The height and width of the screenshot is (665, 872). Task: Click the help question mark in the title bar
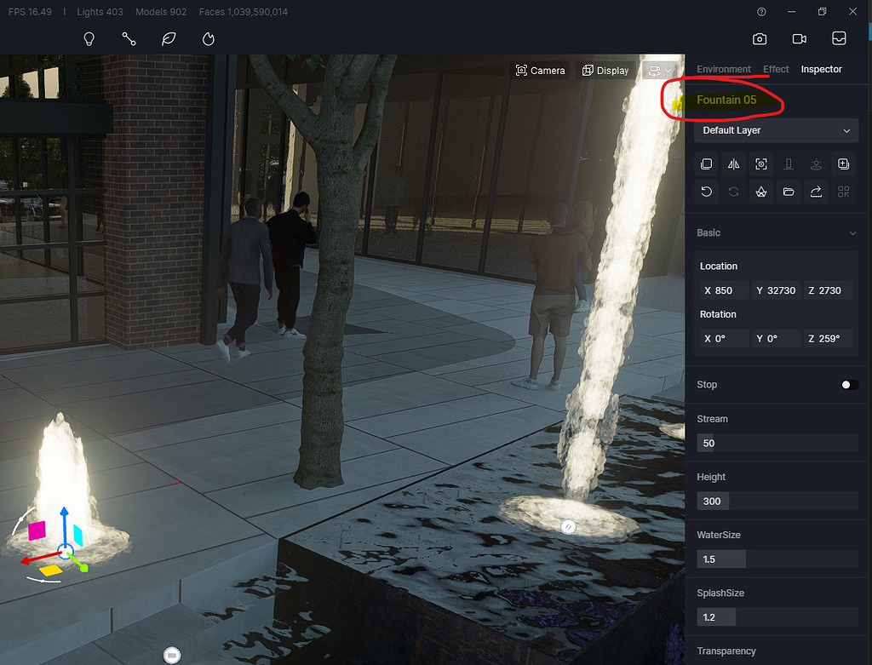tap(760, 12)
